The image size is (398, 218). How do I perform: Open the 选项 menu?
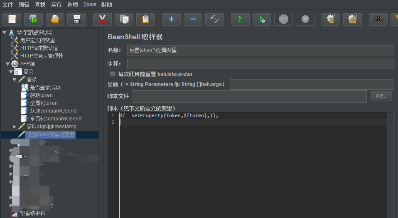point(73,5)
